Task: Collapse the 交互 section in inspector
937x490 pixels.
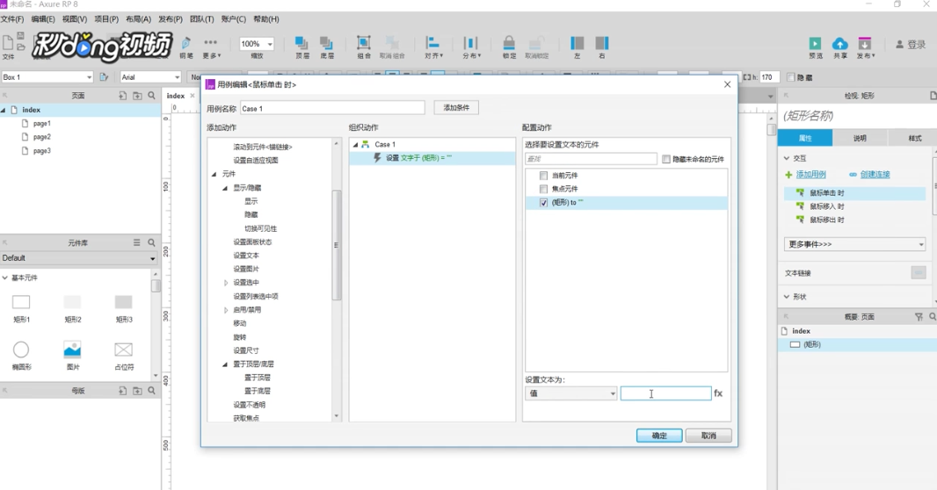Action: pos(787,158)
